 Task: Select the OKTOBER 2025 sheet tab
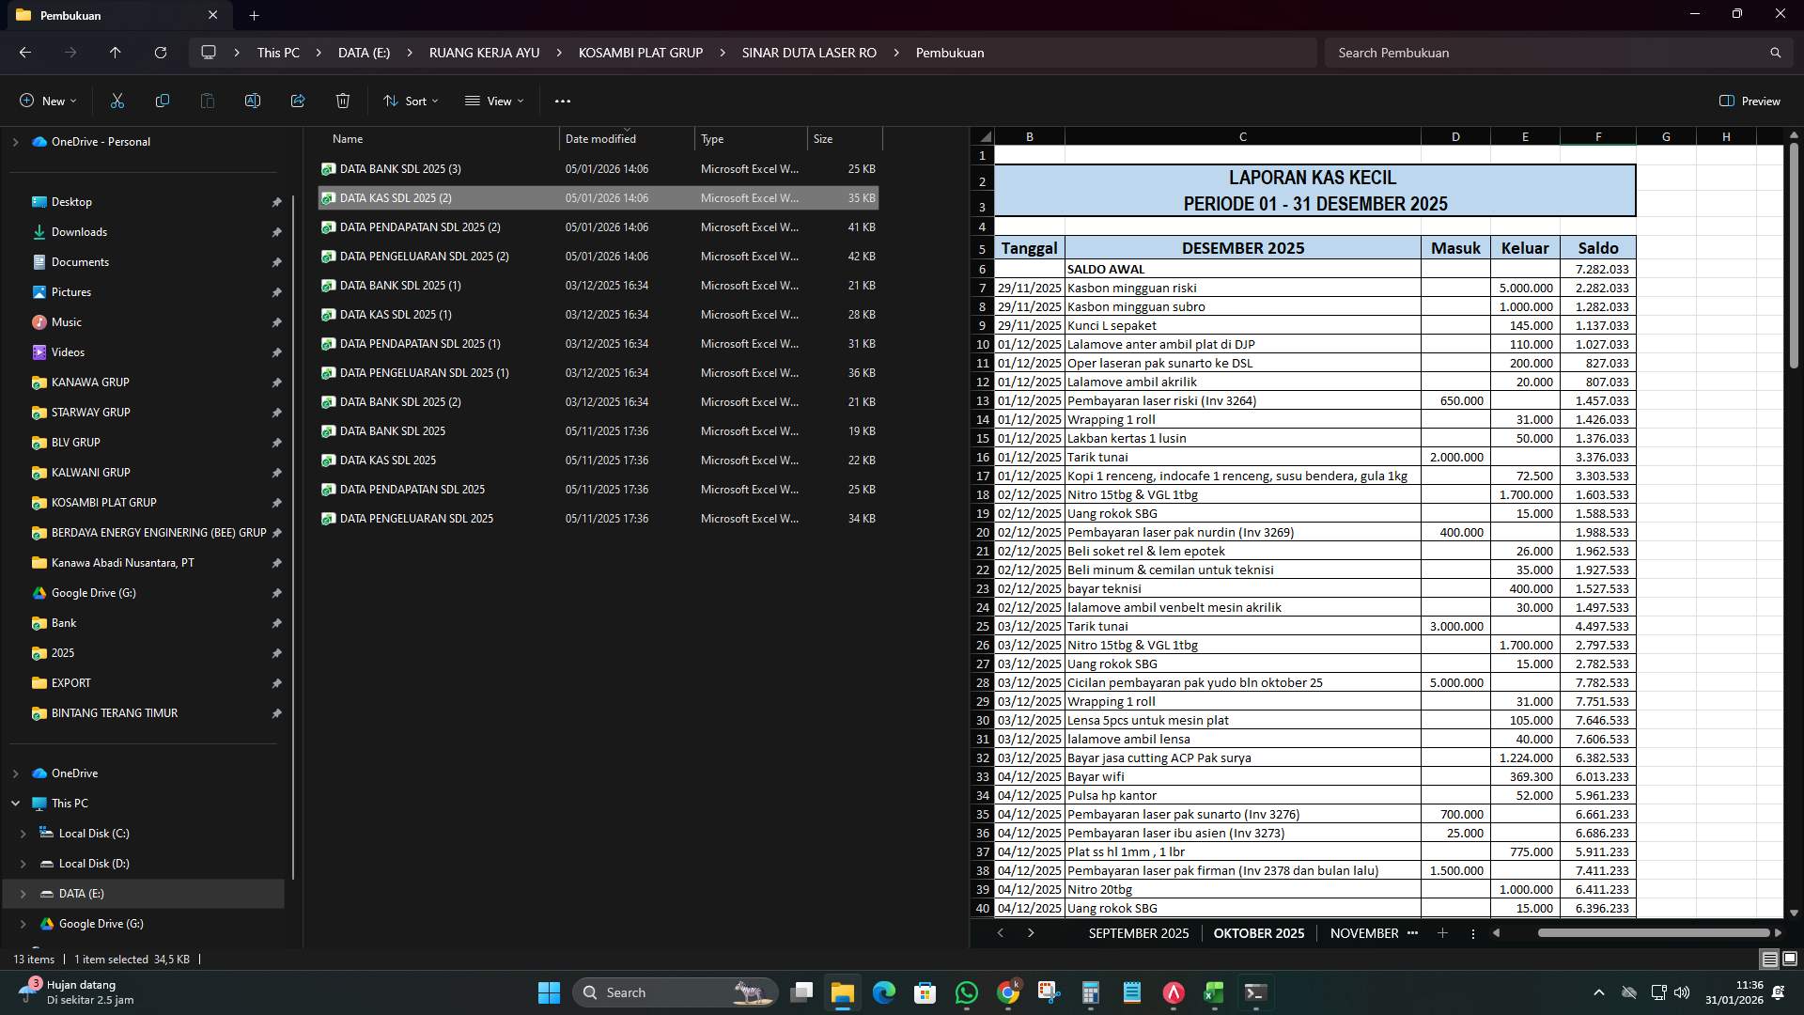click(1258, 932)
